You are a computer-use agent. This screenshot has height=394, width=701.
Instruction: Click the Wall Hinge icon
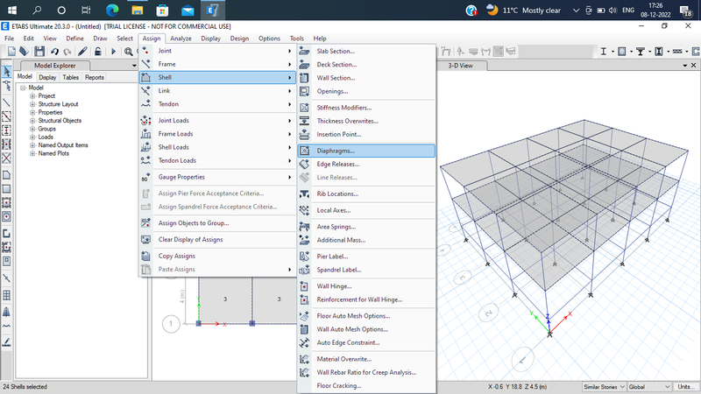[304, 286]
